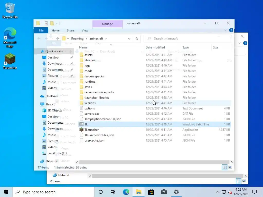This screenshot has height=197, width=263.
Task: Expand hidden path with the double-chevron
Action: pyautogui.click(x=68, y=38)
